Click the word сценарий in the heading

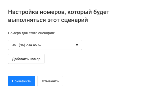click(x=74, y=20)
